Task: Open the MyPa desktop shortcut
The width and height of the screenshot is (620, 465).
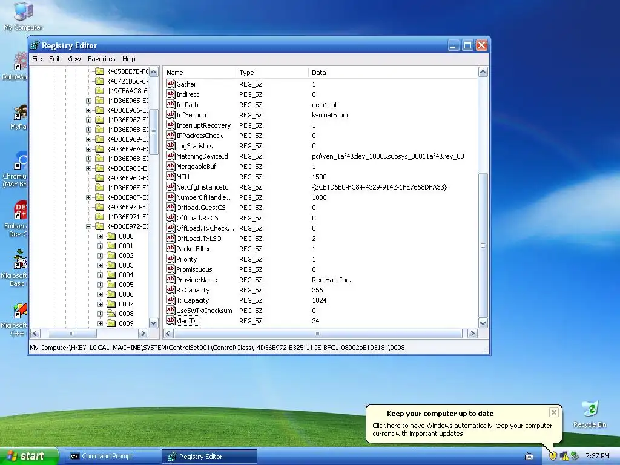Action: click(18, 117)
